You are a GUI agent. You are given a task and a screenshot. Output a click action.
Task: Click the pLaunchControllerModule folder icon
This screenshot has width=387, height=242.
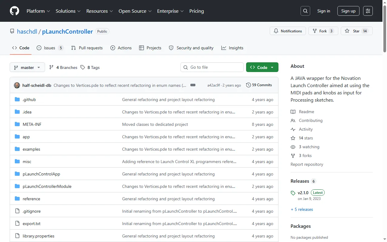(x=17, y=186)
